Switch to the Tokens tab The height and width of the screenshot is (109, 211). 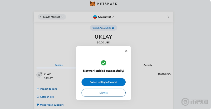click(59, 65)
